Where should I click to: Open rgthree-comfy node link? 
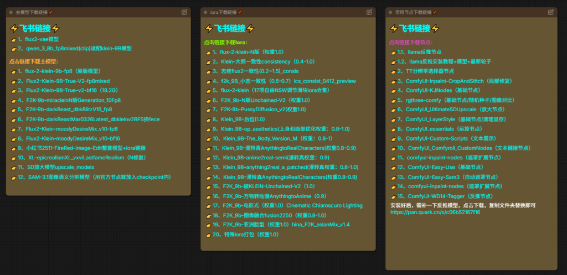click(x=456, y=100)
